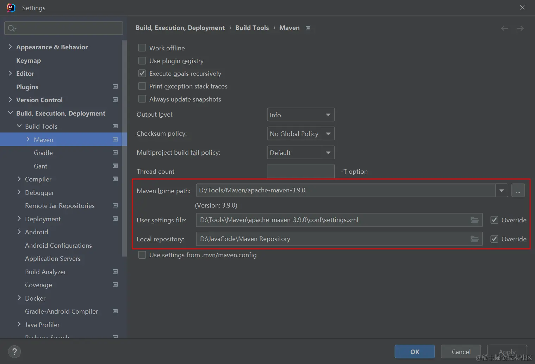Viewport: 535px width, 364px height.
Task: Click the Thread count input field
Action: coord(301,171)
